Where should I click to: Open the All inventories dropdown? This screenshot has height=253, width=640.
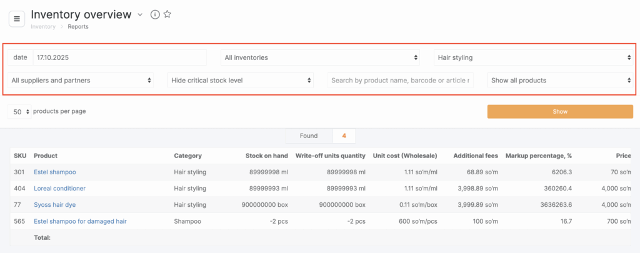point(321,57)
